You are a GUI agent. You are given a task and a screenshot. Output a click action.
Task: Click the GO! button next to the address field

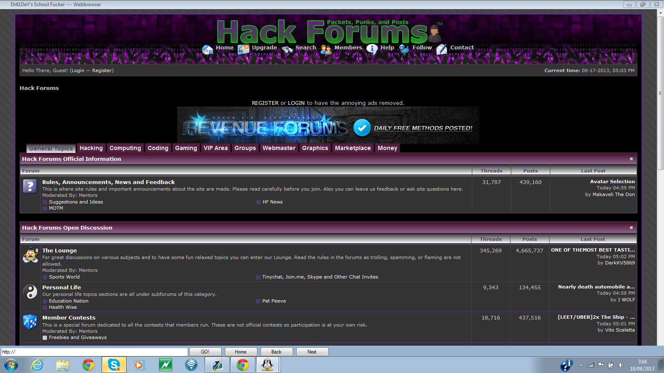(205, 352)
